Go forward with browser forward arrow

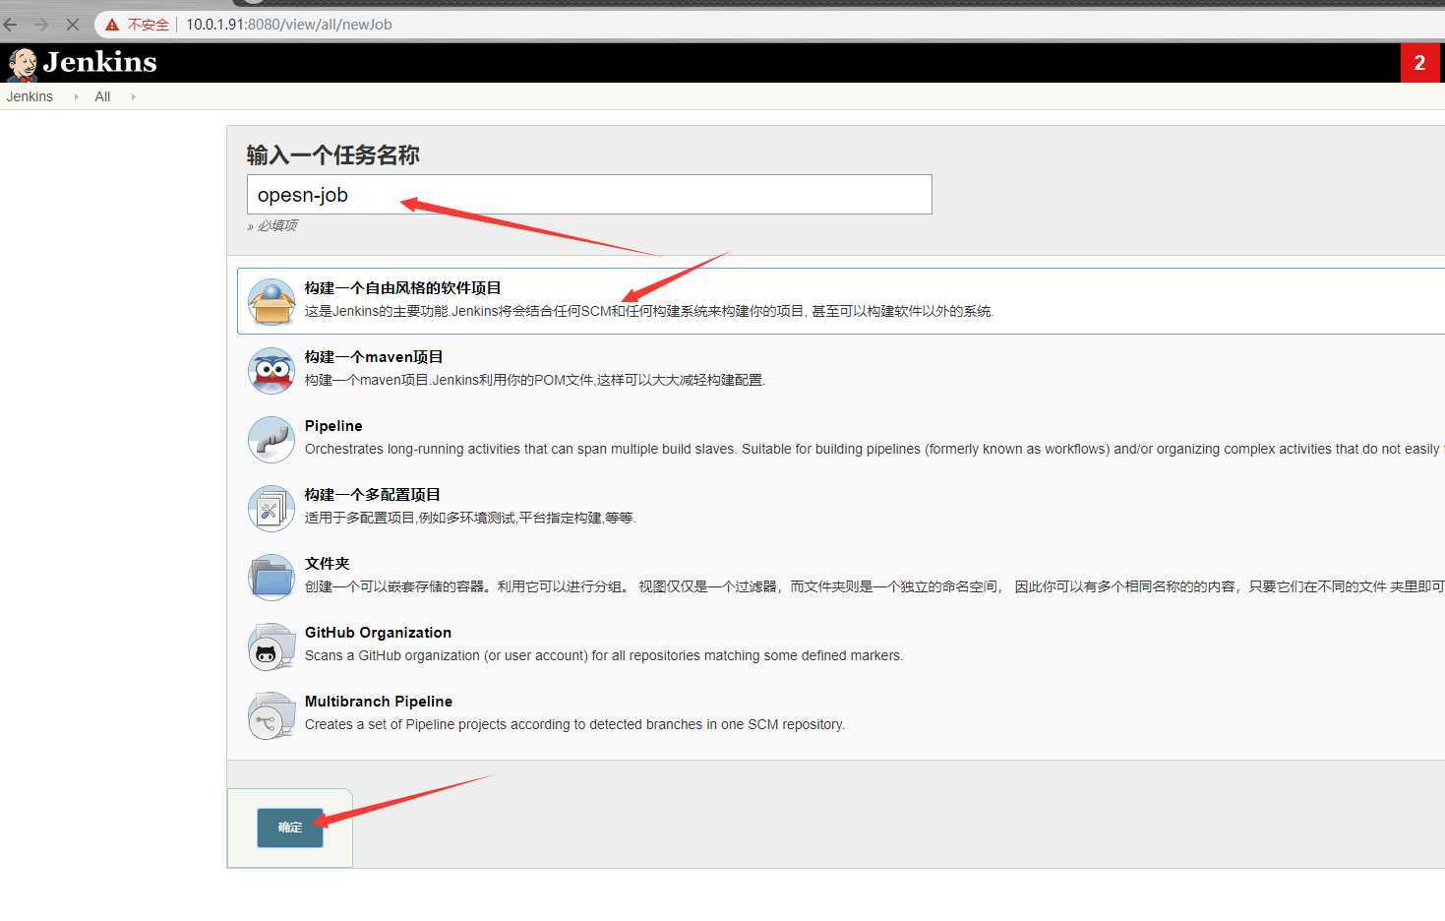point(40,25)
